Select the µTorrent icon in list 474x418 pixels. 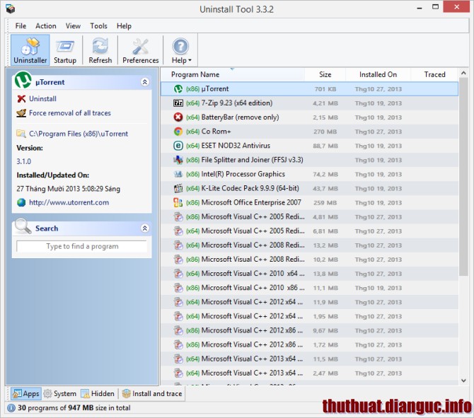click(x=178, y=89)
